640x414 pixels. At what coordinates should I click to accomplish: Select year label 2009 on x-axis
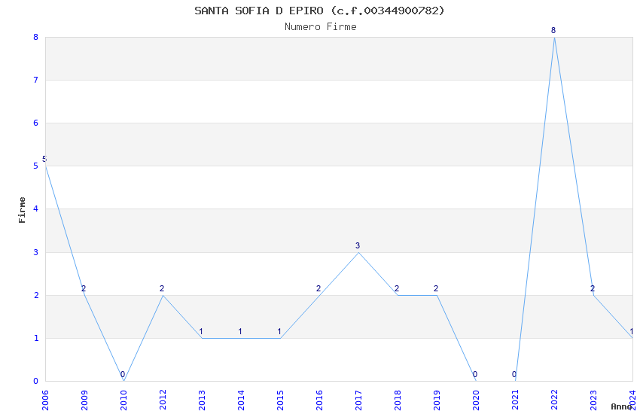click(84, 400)
